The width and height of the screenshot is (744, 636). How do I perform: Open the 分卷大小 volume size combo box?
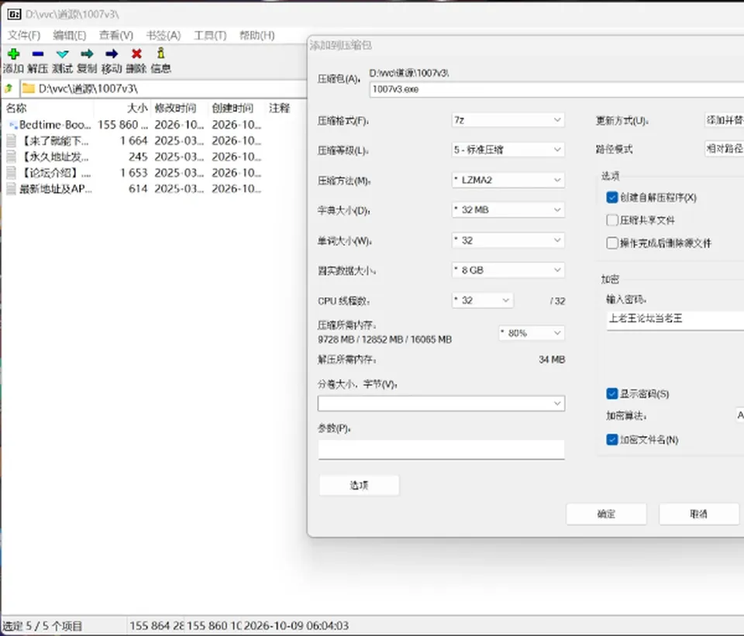[x=441, y=404]
